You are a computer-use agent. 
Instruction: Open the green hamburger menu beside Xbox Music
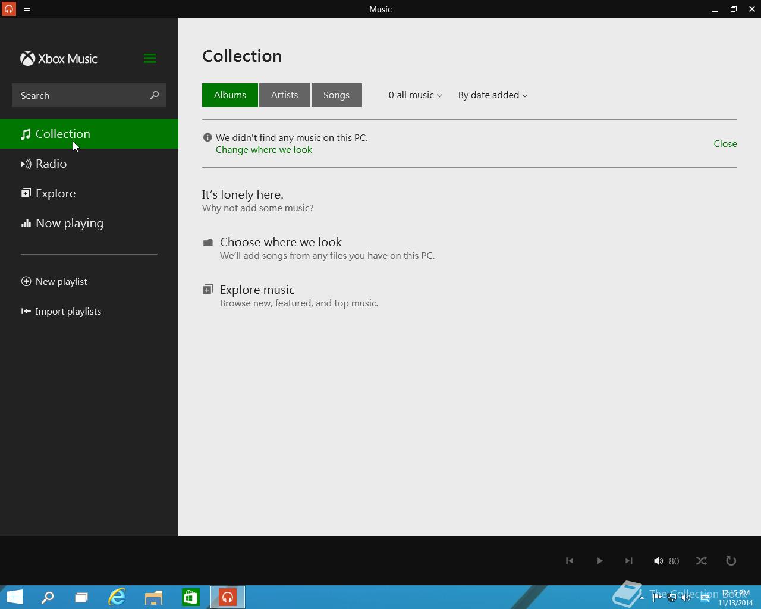(x=150, y=58)
